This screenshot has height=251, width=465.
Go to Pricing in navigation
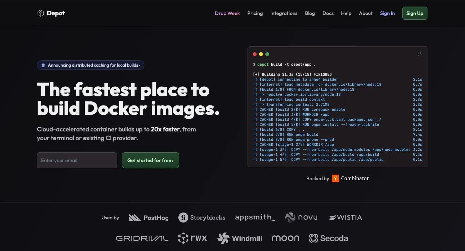255,13
